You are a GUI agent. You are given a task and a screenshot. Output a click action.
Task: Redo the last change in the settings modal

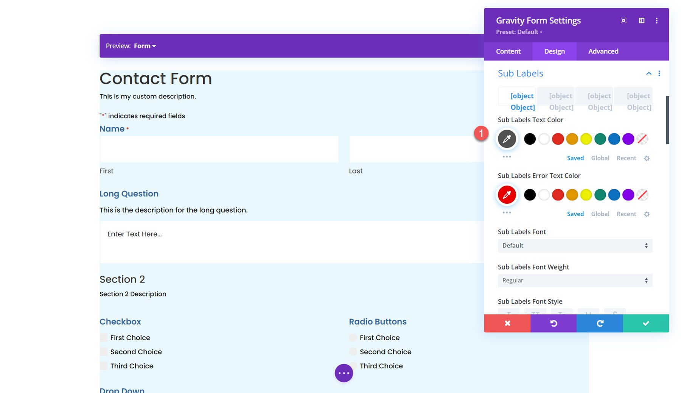pyautogui.click(x=599, y=323)
